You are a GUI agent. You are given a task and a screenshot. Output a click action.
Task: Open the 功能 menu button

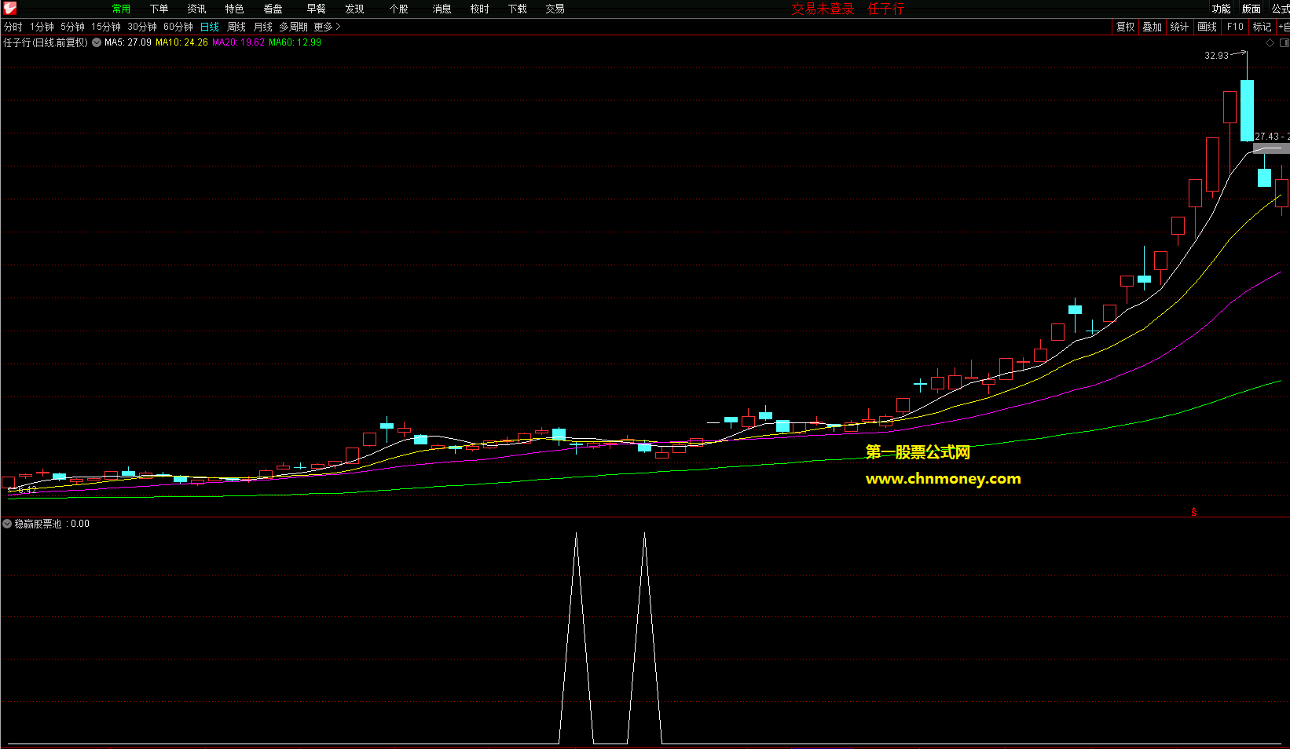1221,9
